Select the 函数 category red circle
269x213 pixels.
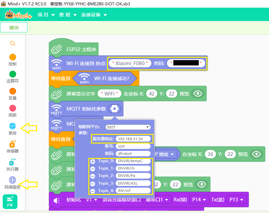point(13,108)
